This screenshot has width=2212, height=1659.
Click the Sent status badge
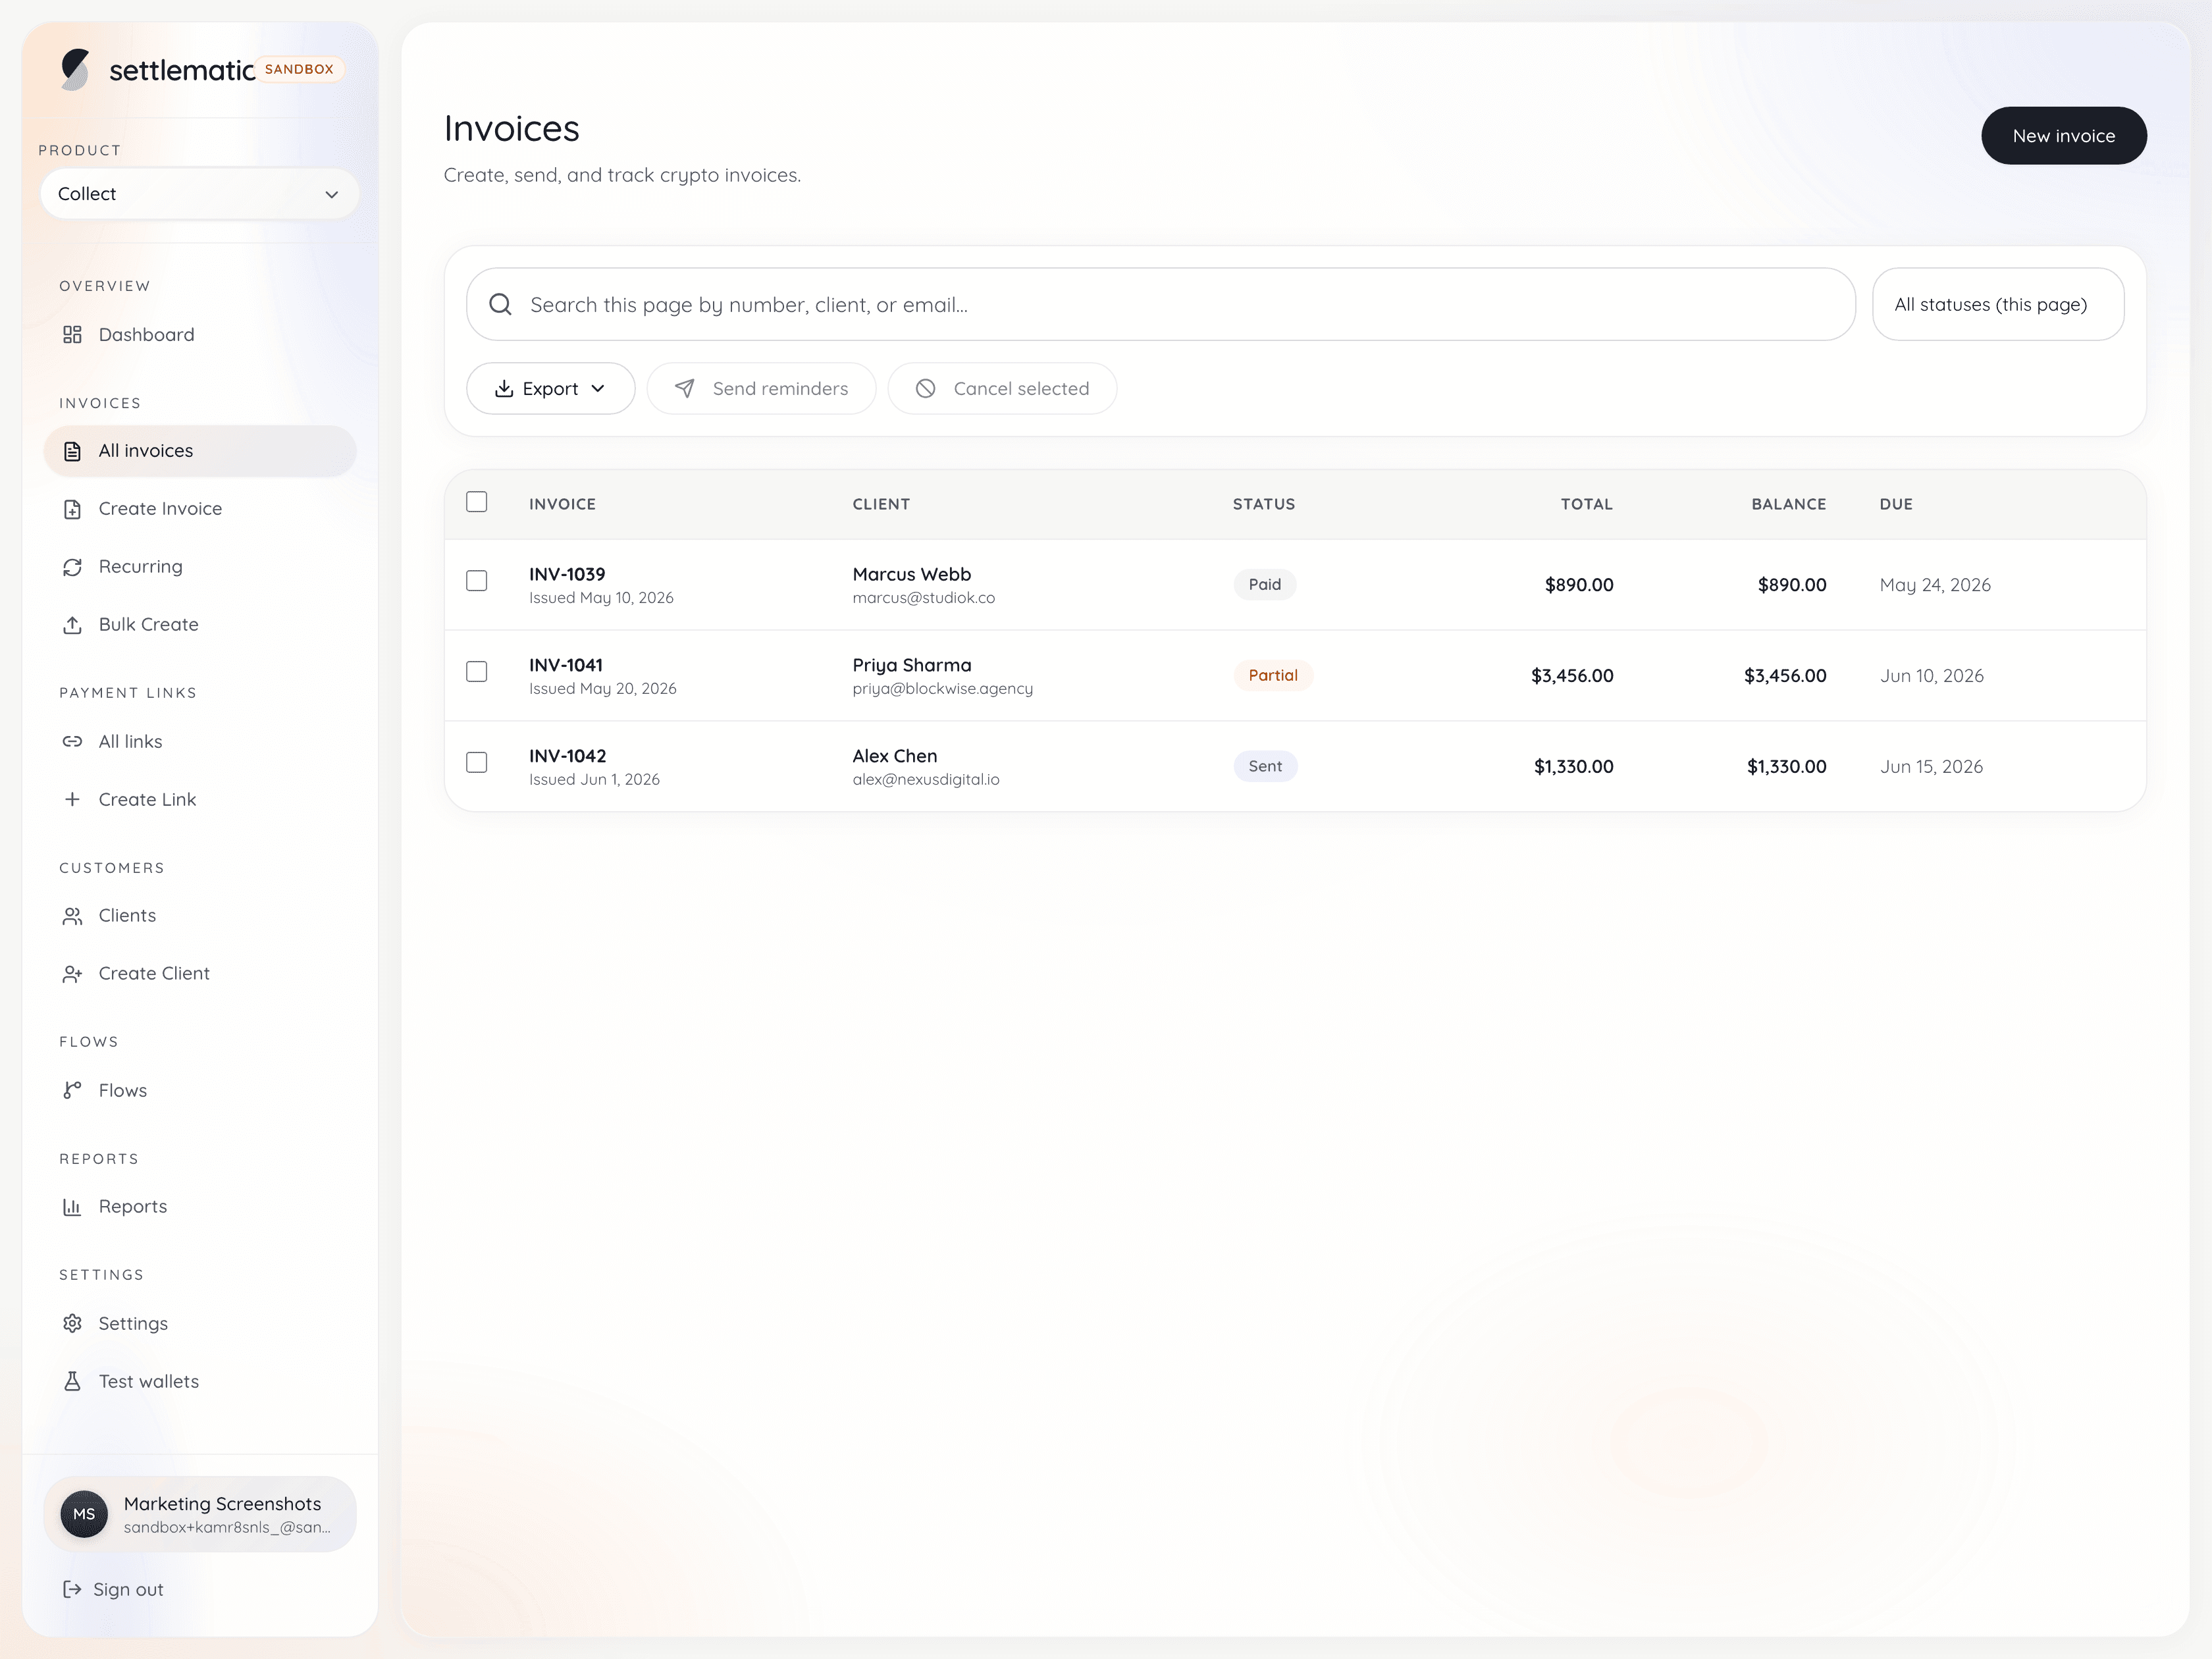coord(1265,766)
